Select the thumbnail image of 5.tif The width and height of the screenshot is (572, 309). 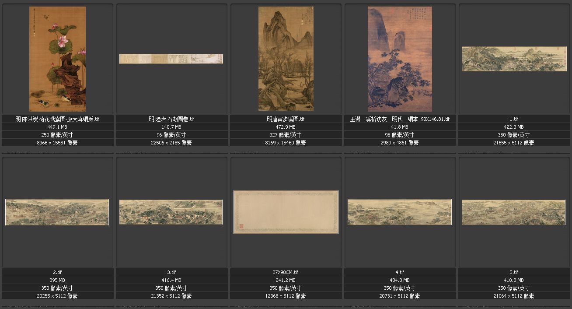pos(514,212)
